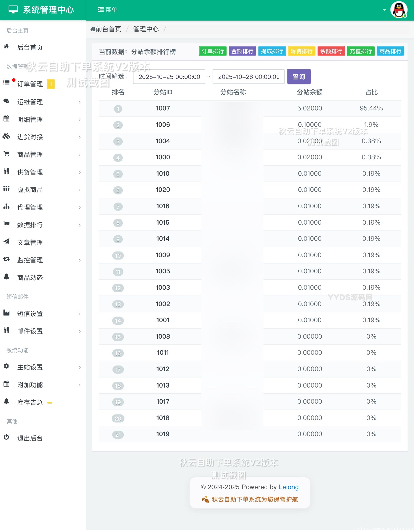Viewport: 414px width, 530px height.
Task: Select the 虚拟商品 grid icon
Action: pos(6,190)
